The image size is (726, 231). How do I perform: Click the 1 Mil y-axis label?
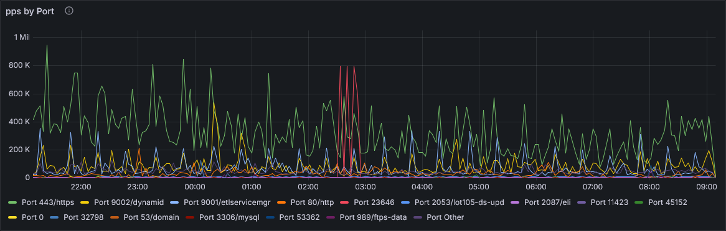22,37
